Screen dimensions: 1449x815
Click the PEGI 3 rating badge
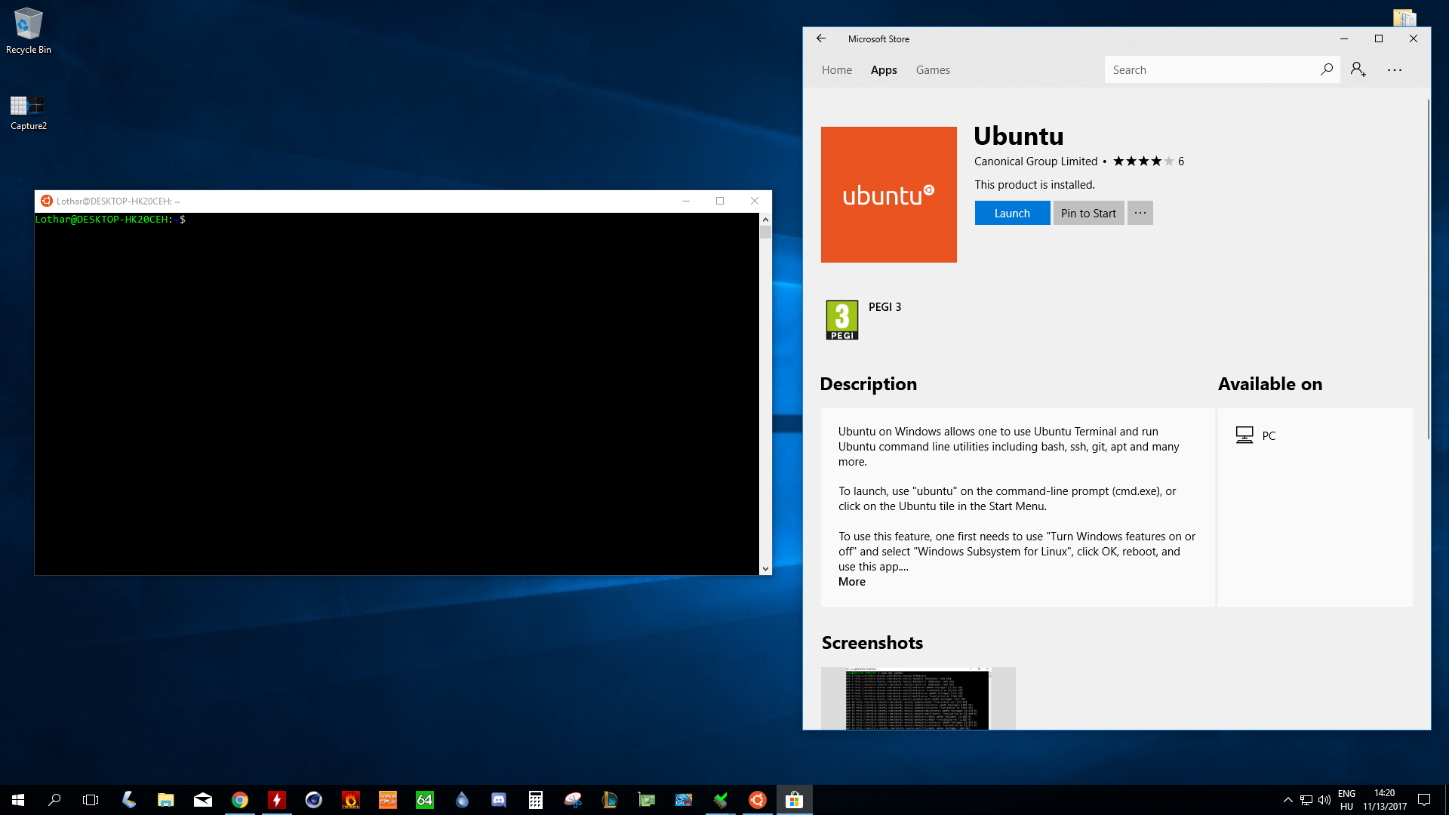click(x=842, y=320)
